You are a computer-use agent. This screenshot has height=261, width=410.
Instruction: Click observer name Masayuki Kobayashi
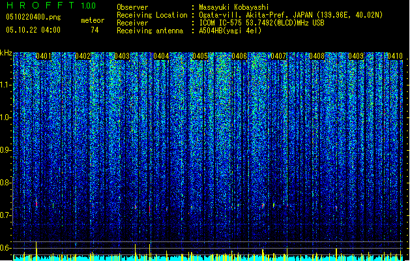tap(234, 7)
